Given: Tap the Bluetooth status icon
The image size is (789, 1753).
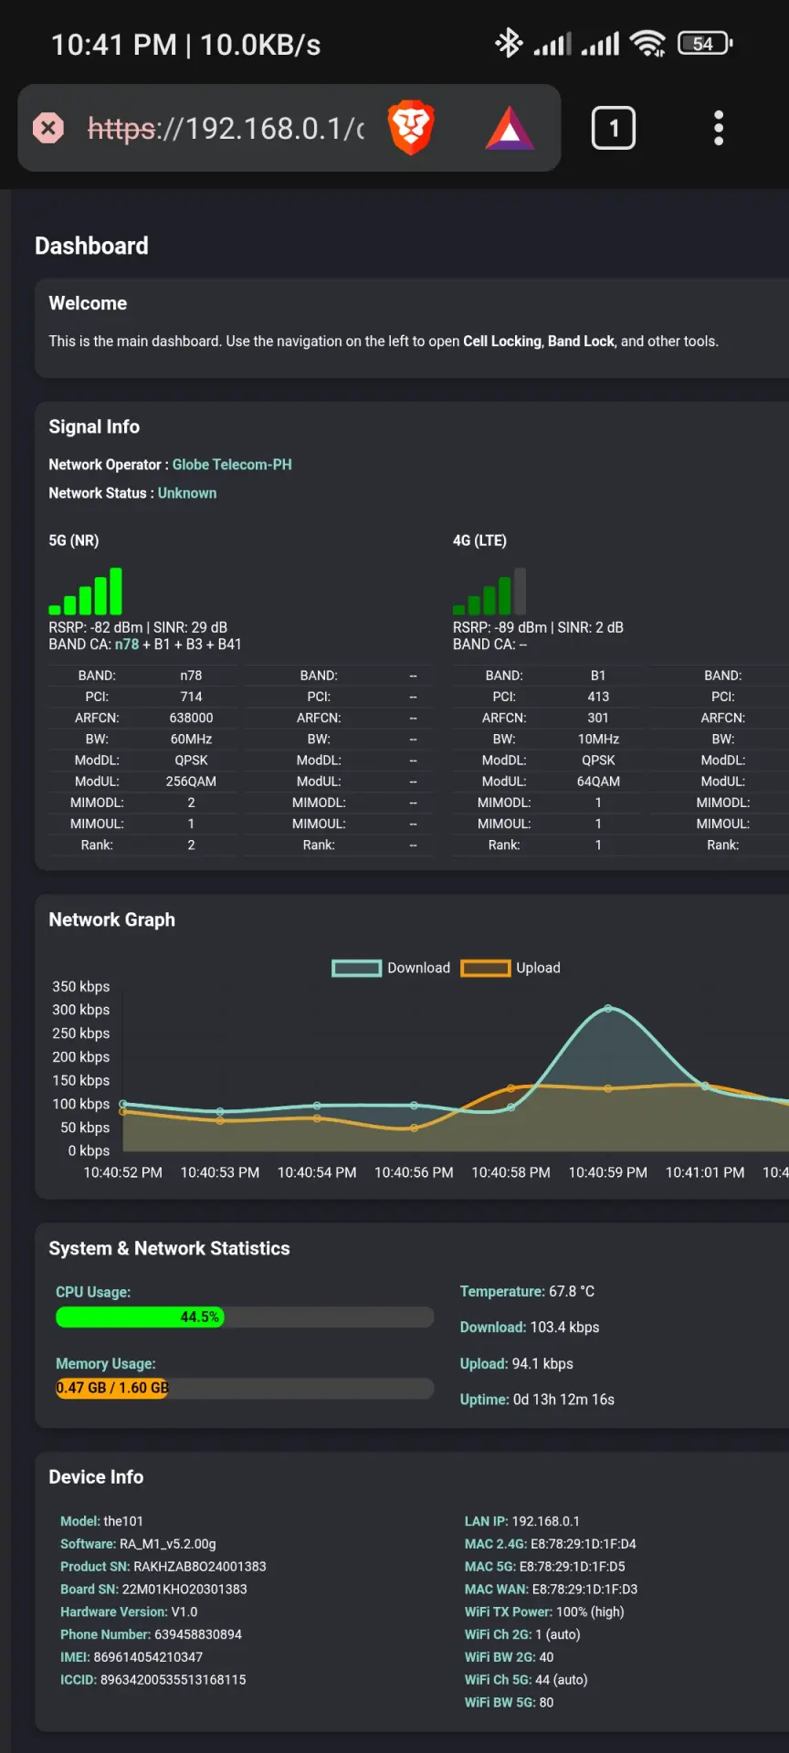Looking at the screenshot, I should tap(509, 43).
